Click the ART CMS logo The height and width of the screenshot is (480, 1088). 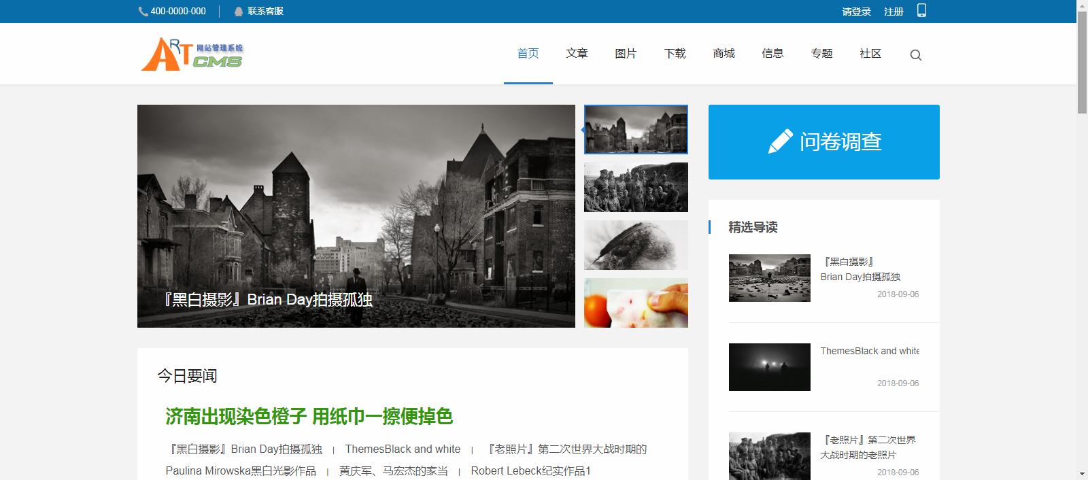tap(192, 54)
